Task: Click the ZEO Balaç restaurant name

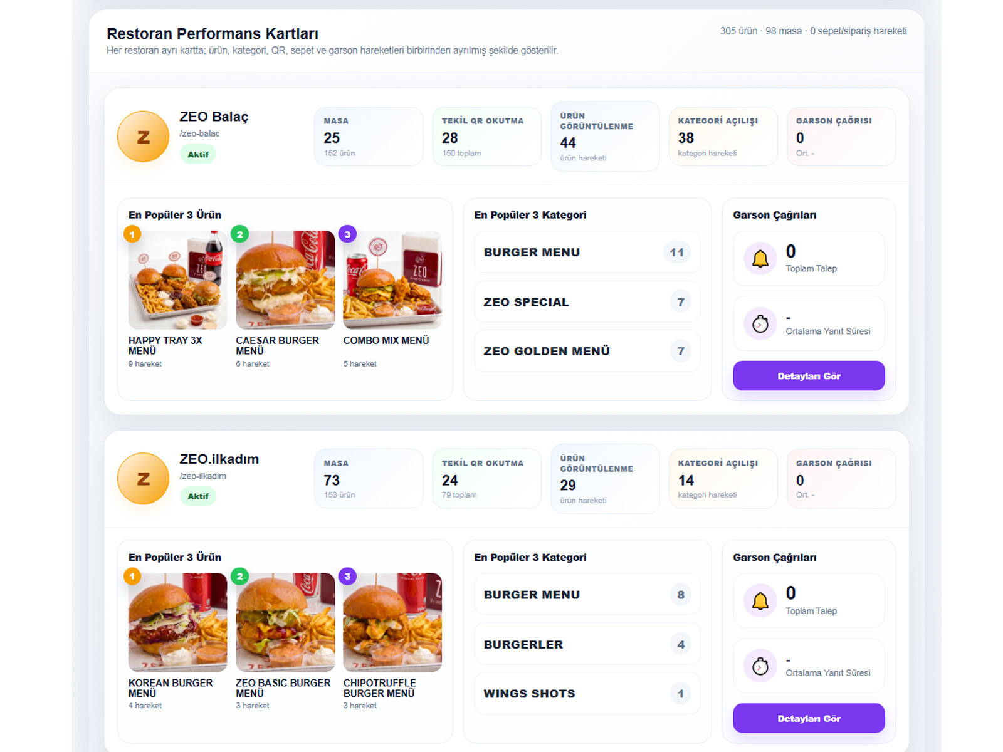Action: pos(214,117)
